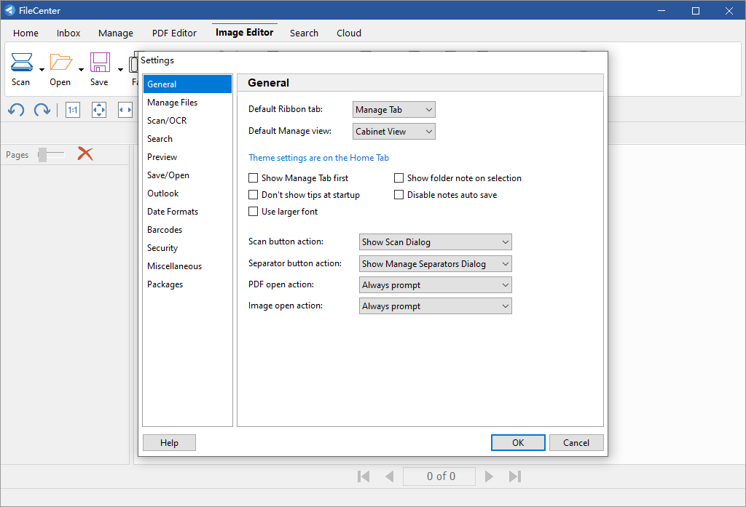Select Security settings category
This screenshot has width=746, height=507.
coord(187,248)
